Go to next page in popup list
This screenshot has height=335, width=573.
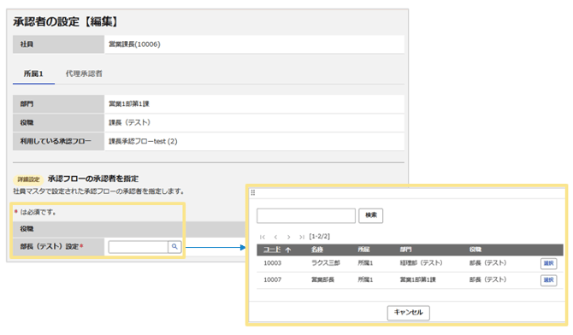coord(289,237)
